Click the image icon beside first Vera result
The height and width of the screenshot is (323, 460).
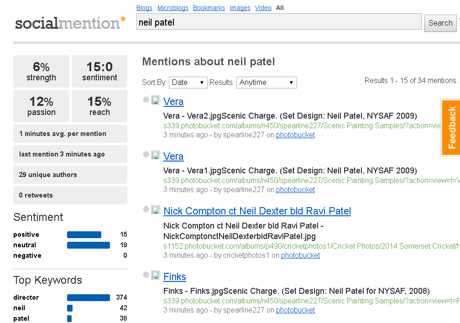tap(156, 100)
